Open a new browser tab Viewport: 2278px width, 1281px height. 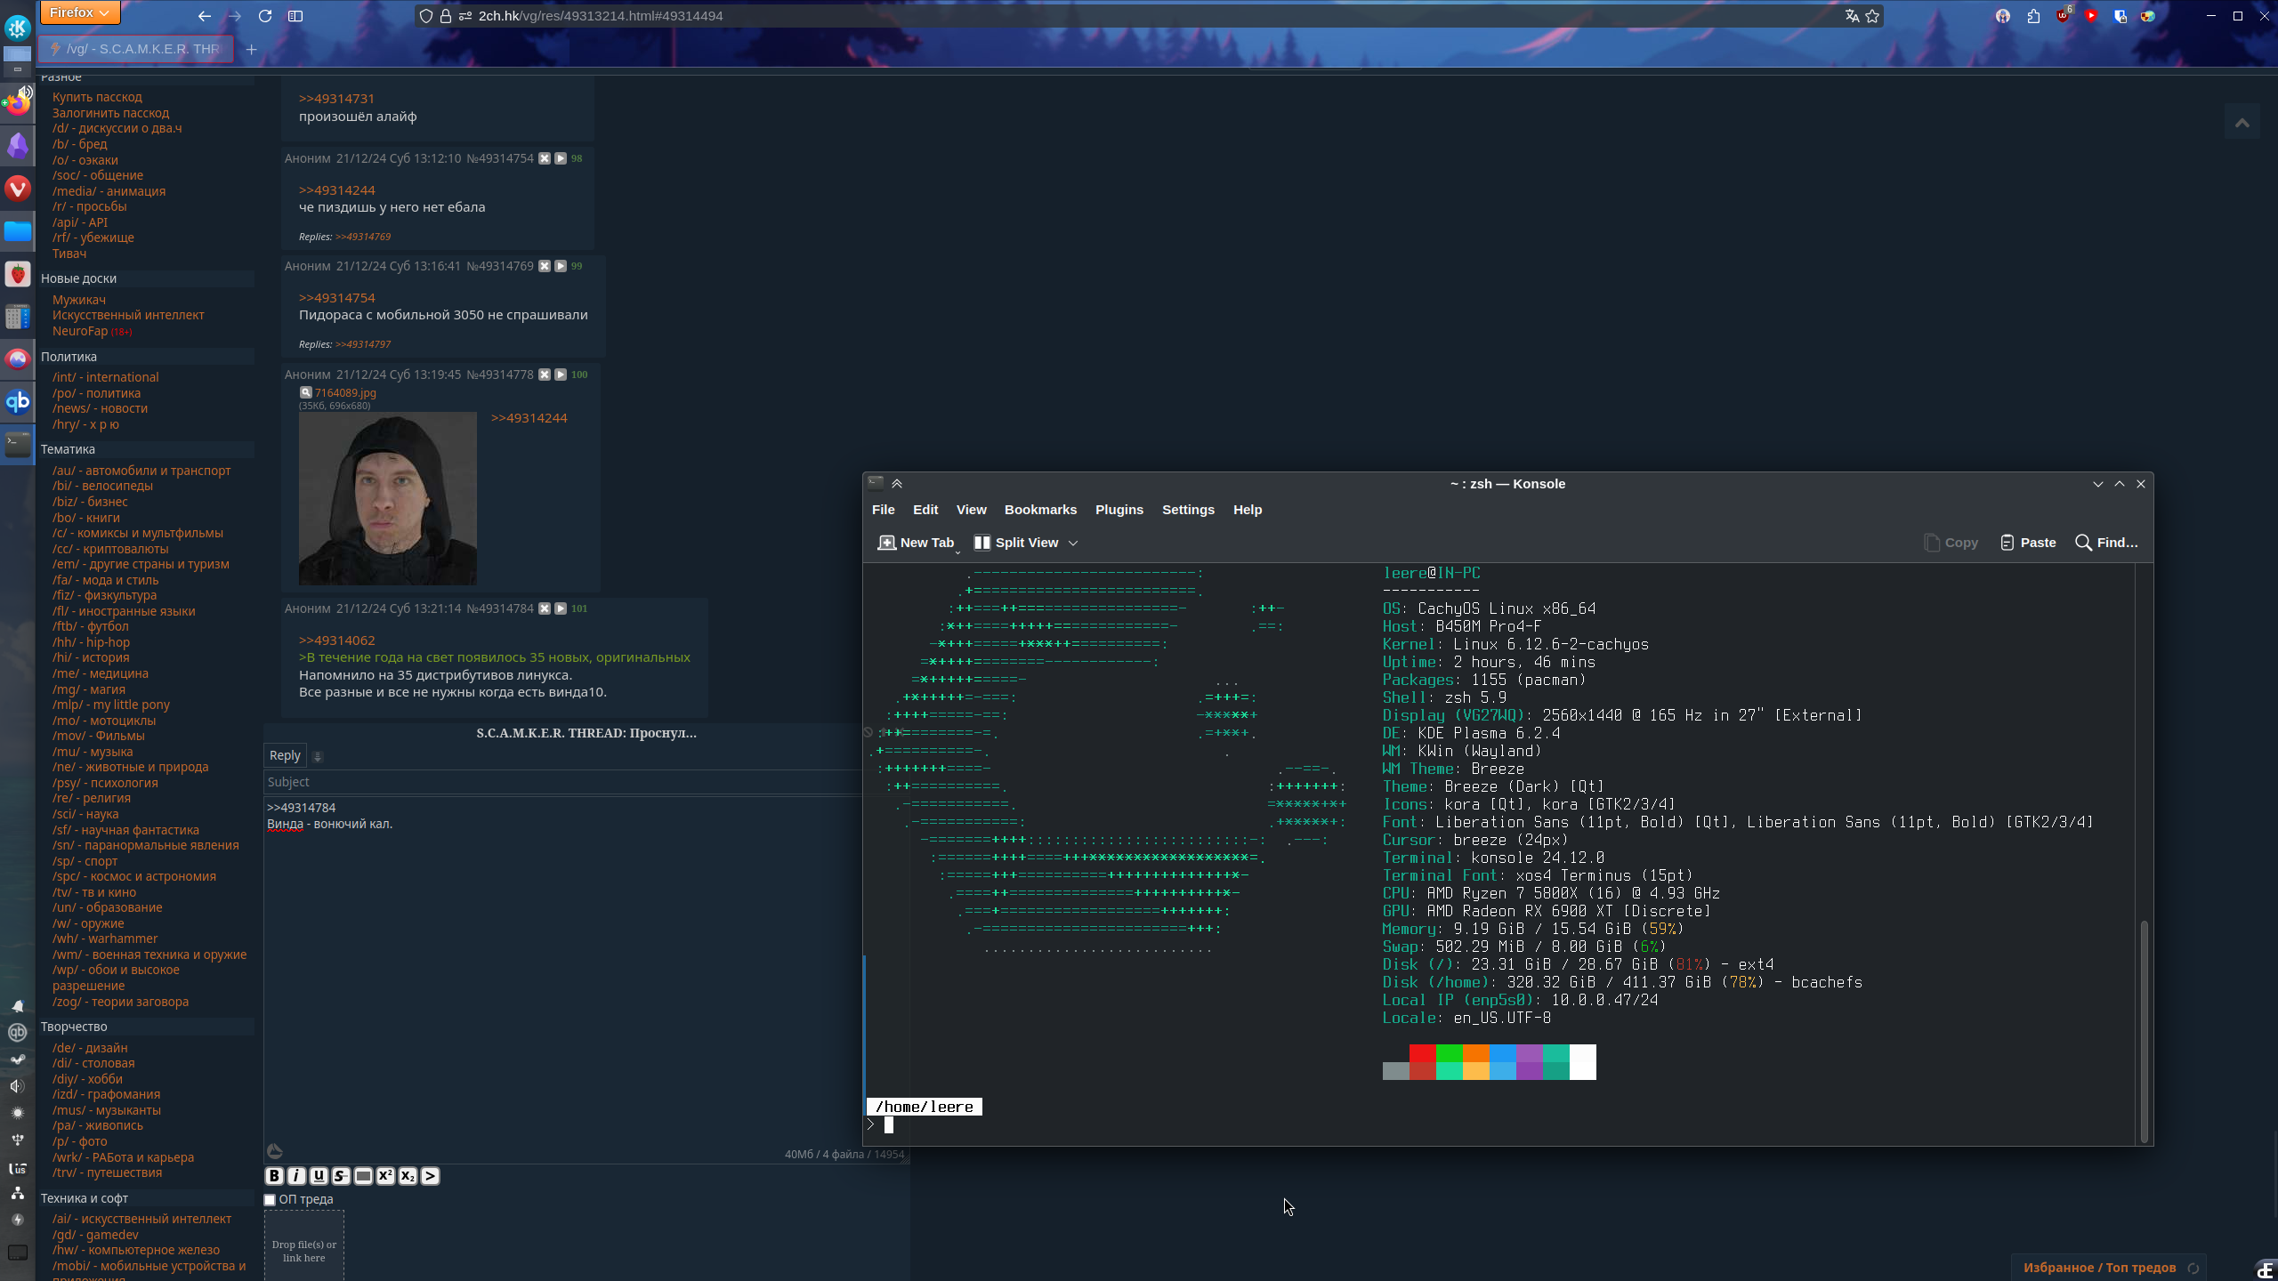point(251,49)
